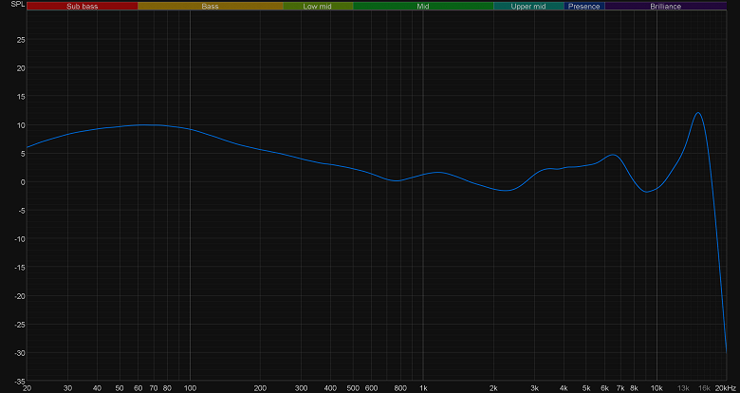Image resolution: width=740 pixels, height=393 pixels.
Task: Click the 1k frequency axis label
Action: pos(423,388)
